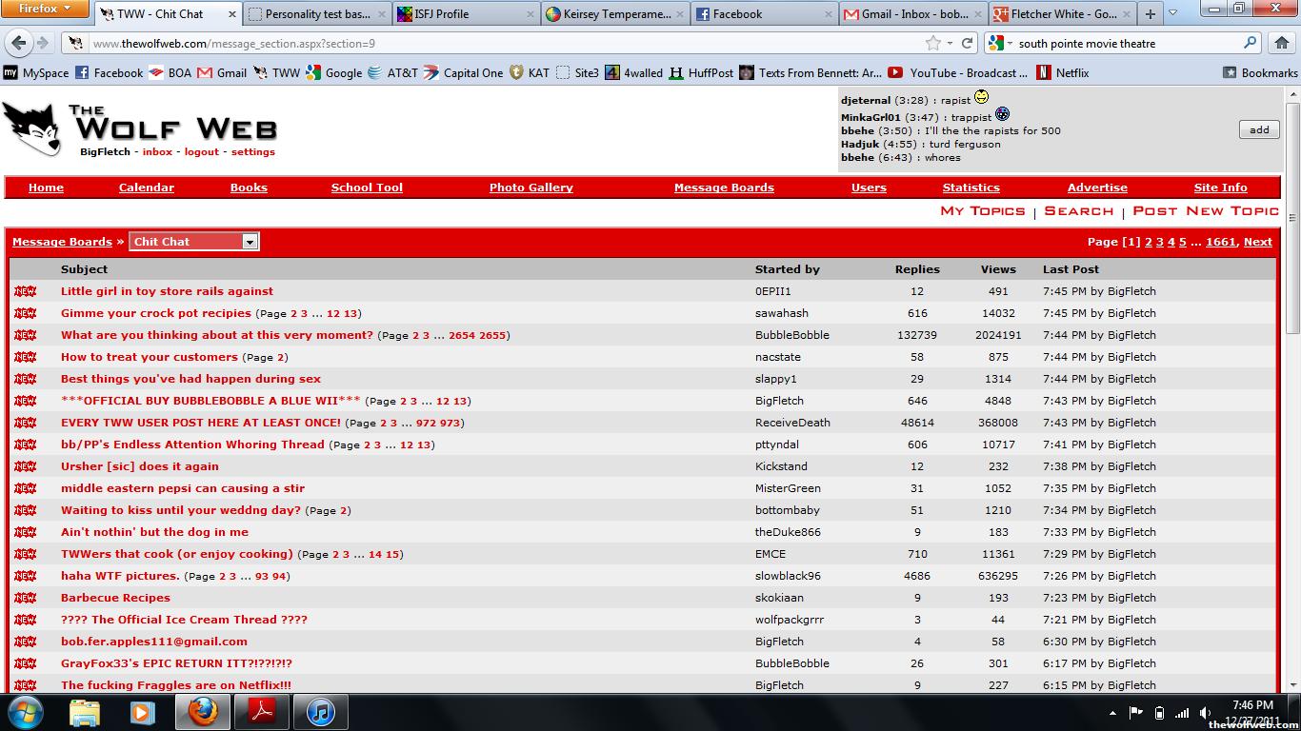Open new browser tab with plus button

pos(1150,14)
